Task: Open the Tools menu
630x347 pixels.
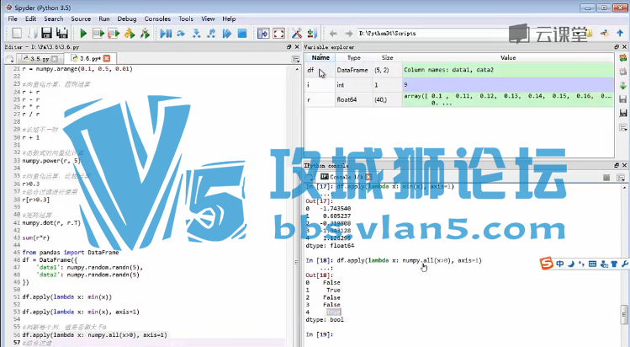Action: click(x=186, y=19)
